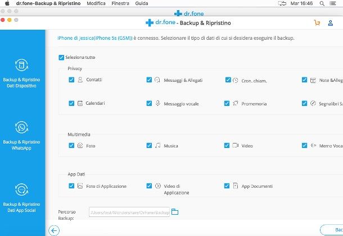Click the Percorso Backup label
Screen dimensions: 343x236
point(67,215)
